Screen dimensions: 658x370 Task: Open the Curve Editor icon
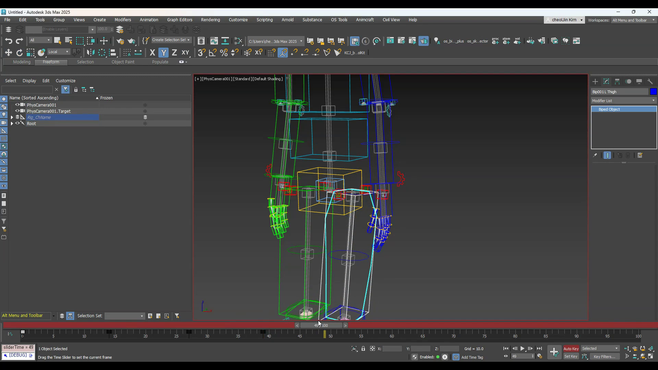214,41
